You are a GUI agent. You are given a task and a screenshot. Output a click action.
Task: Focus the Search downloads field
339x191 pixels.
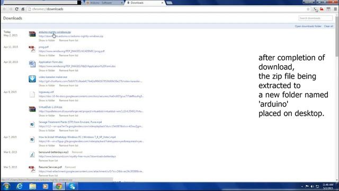pyautogui.click(x=316, y=18)
